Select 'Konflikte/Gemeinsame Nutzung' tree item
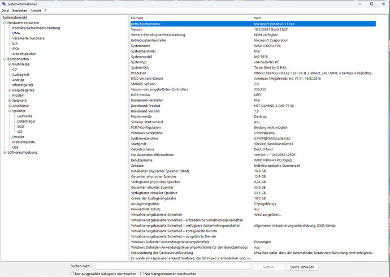The image size is (390, 277). pyautogui.click(x=35, y=28)
